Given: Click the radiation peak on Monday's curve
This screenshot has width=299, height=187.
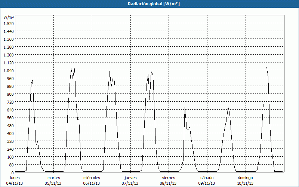Looking at the screenshot, I should tap(33, 80).
